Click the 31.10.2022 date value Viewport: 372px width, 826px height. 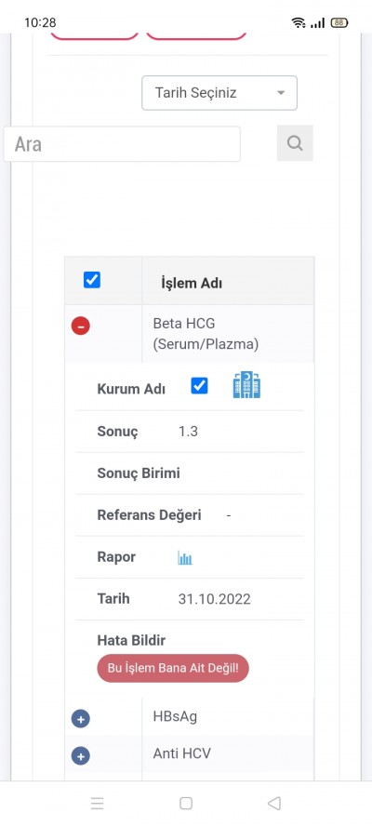pos(215,599)
